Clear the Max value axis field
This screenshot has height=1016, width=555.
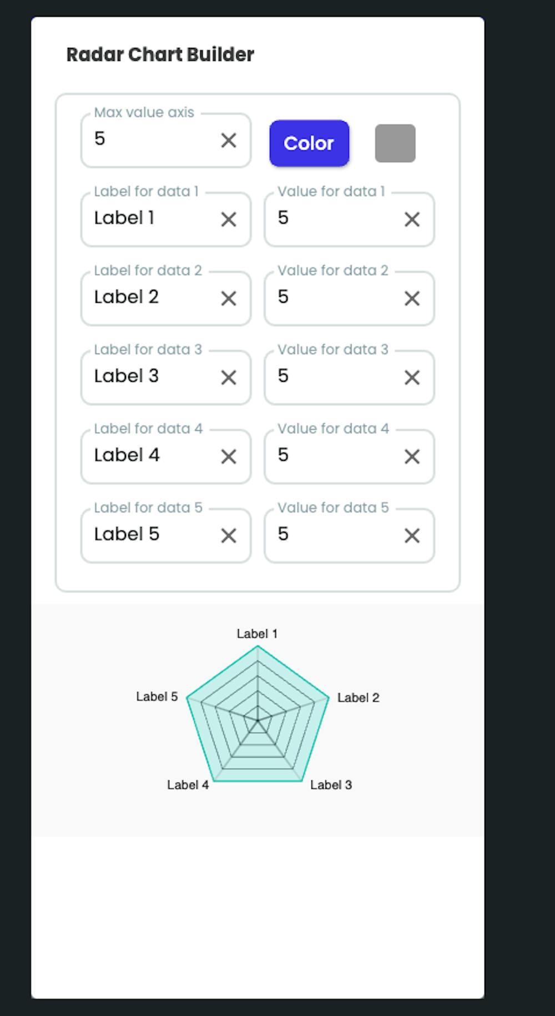[x=229, y=141]
